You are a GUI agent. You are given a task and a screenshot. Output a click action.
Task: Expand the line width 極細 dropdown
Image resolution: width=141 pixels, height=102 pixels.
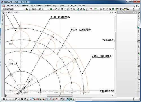point(35,9)
